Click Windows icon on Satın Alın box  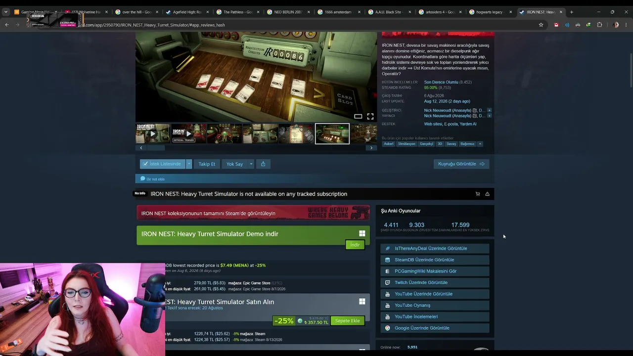point(362,301)
